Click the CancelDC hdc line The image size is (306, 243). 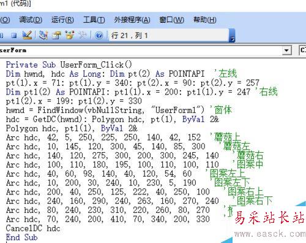tap(33, 228)
